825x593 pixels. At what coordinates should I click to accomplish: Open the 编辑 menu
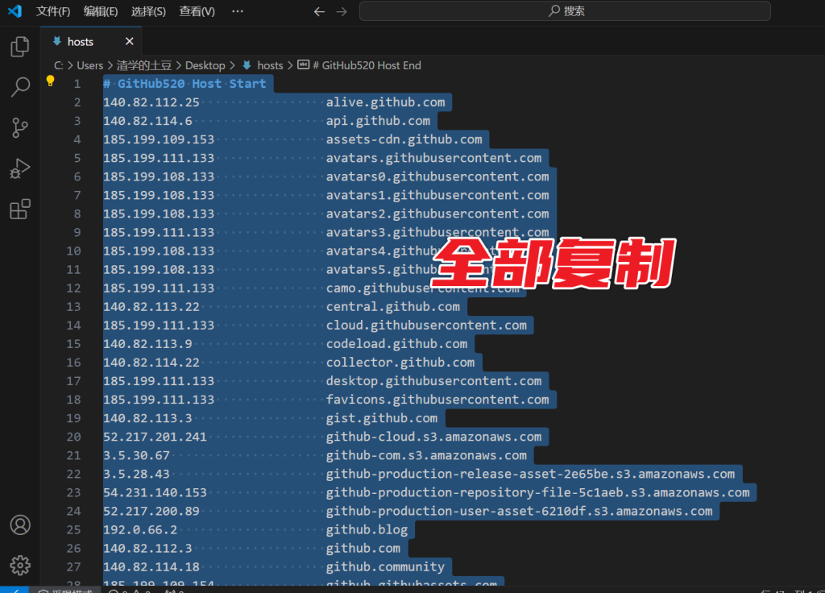point(100,11)
